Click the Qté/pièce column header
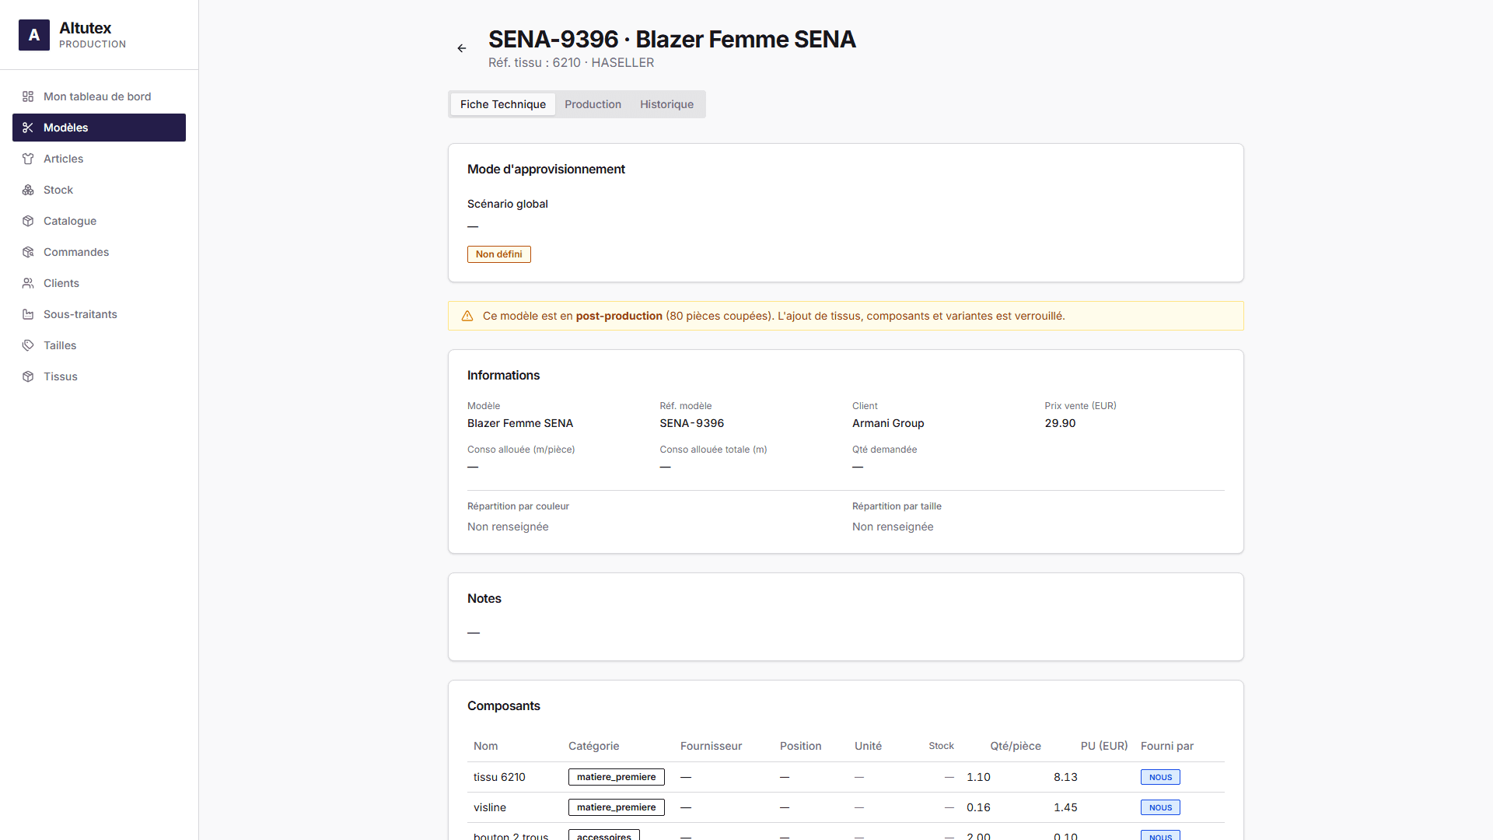This screenshot has width=1493, height=840. (1016, 746)
